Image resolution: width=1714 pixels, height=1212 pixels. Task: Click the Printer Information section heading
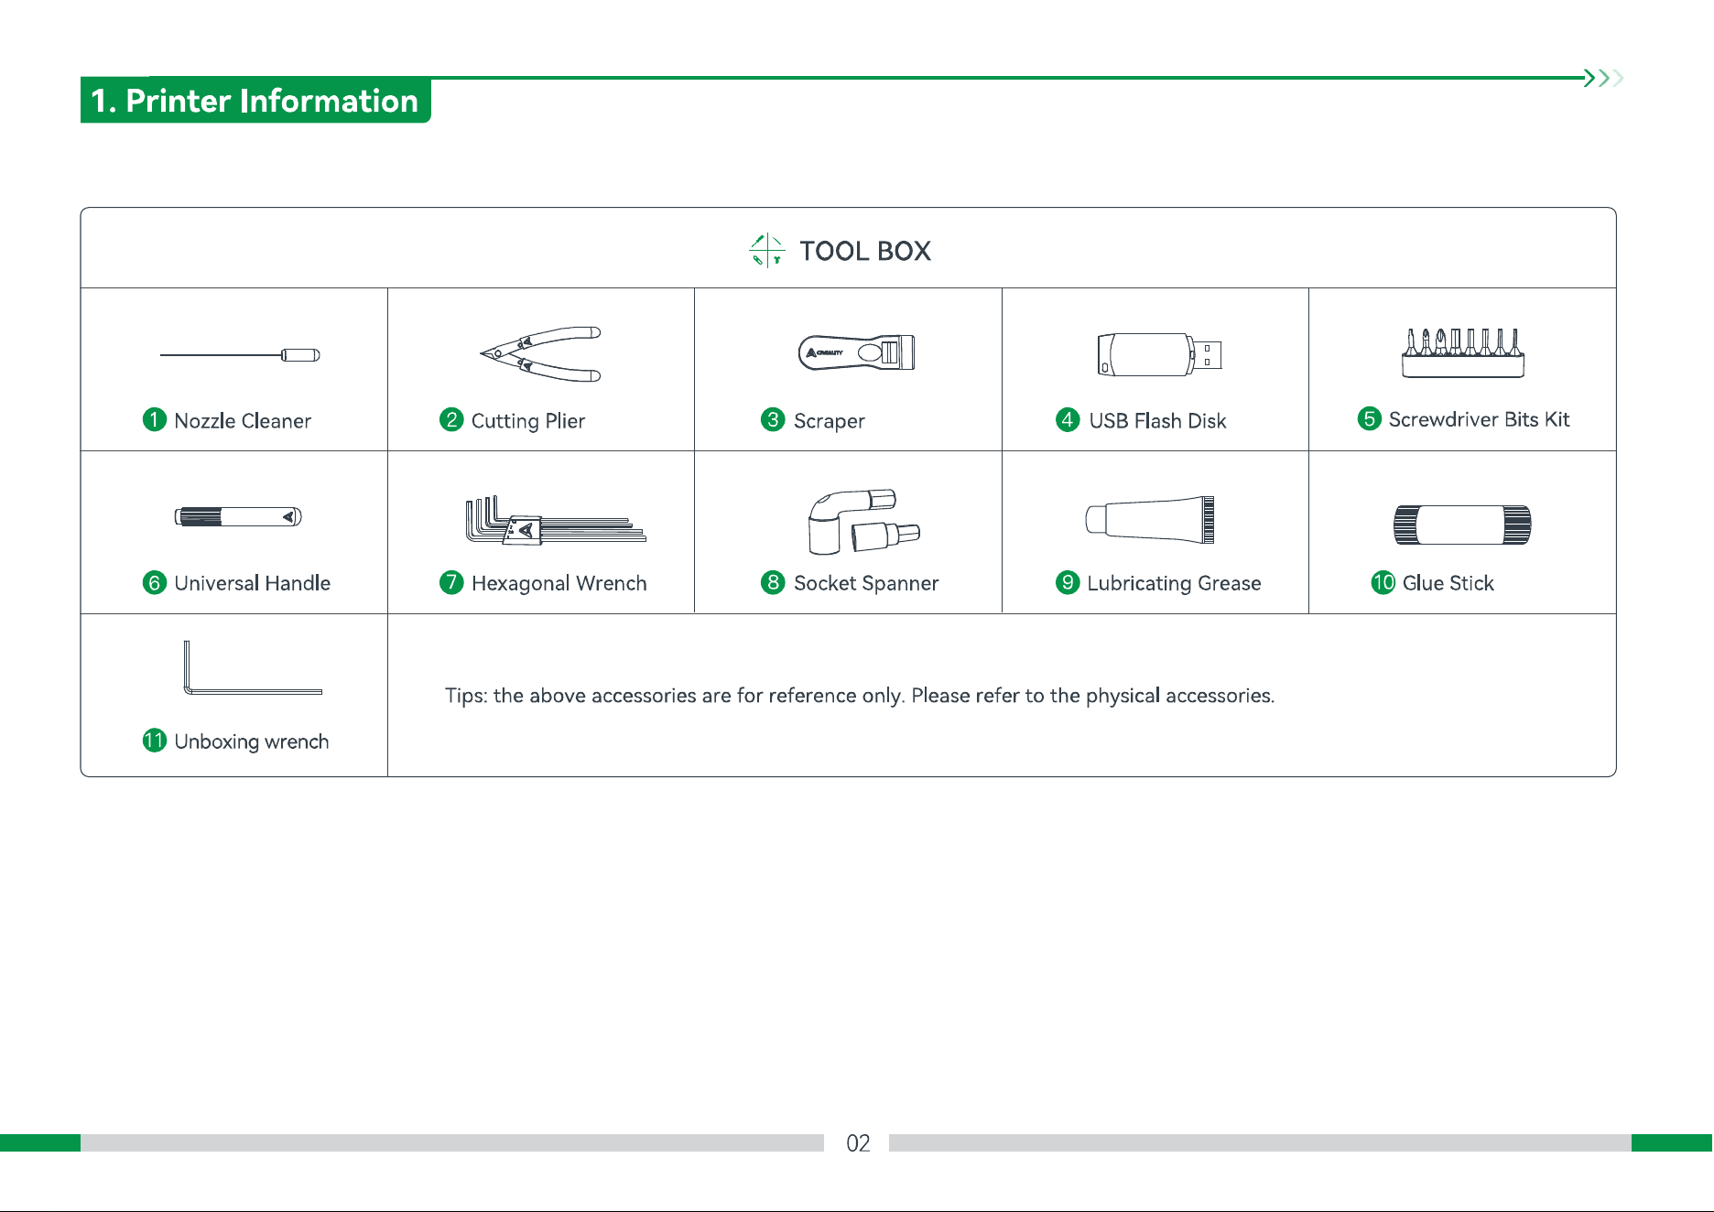tap(255, 100)
